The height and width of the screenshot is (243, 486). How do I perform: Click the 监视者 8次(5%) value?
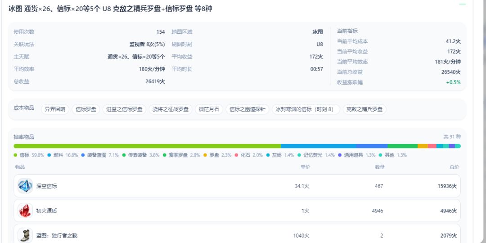pyautogui.click(x=147, y=44)
